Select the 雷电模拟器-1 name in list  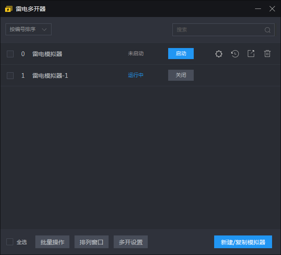click(50, 76)
